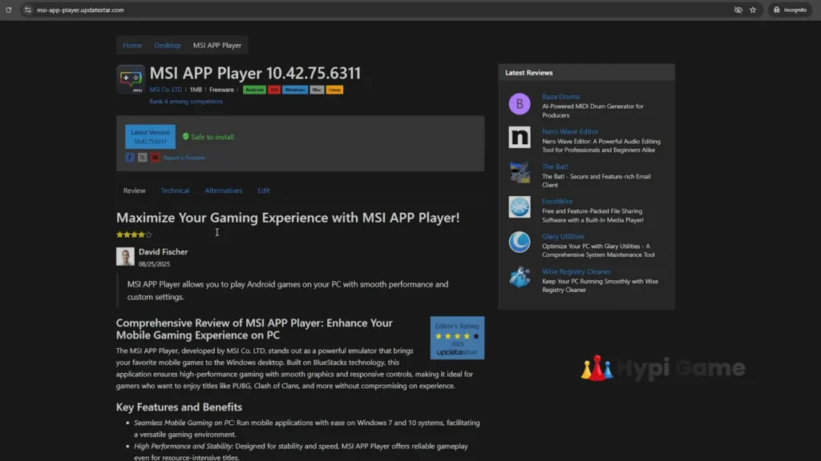This screenshot has height=461, width=821.
Task: Reload the page in the browser
Action: tap(10, 10)
